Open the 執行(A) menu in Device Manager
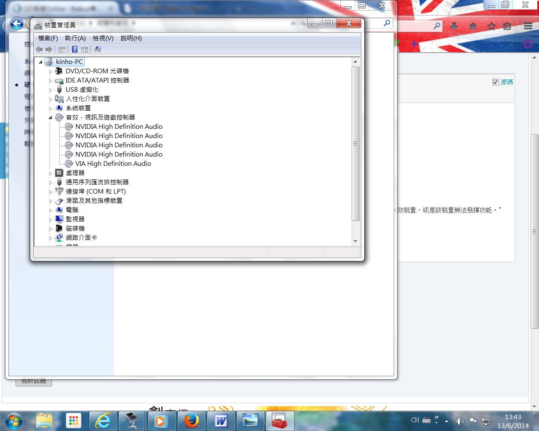The height and width of the screenshot is (431, 539). click(75, 38)
